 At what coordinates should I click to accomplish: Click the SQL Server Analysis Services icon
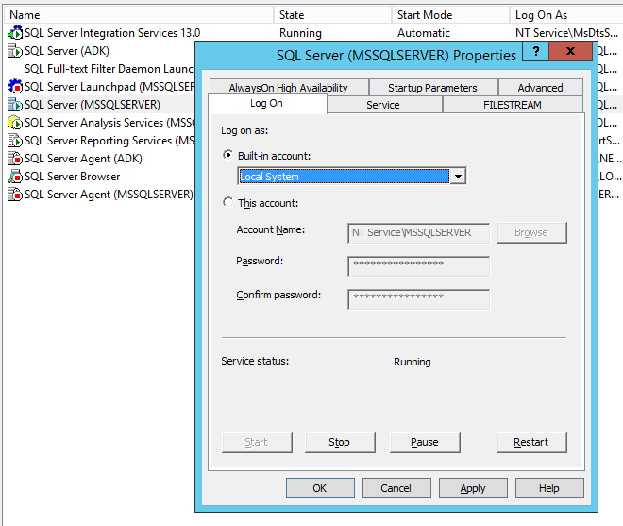(15, 123)
